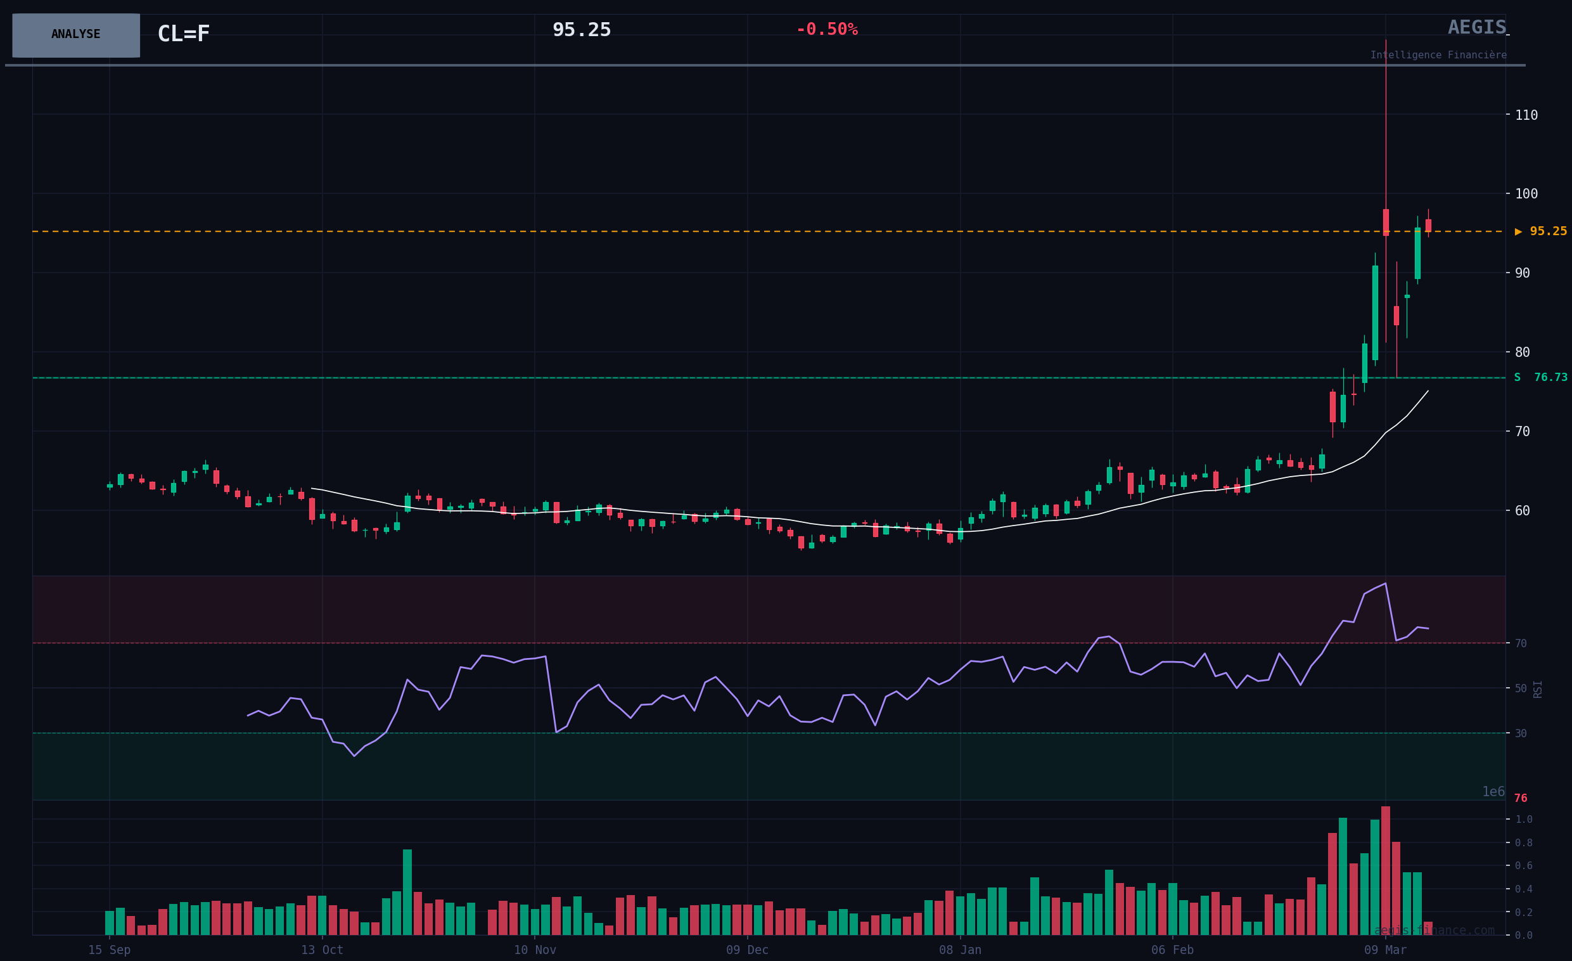Click the 1e6 volume scale label

[1493, 792]
